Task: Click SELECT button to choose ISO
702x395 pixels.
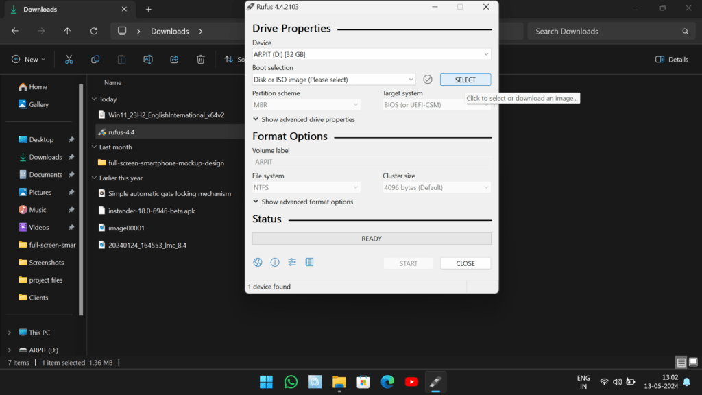Action: click(x=465, y=80)
